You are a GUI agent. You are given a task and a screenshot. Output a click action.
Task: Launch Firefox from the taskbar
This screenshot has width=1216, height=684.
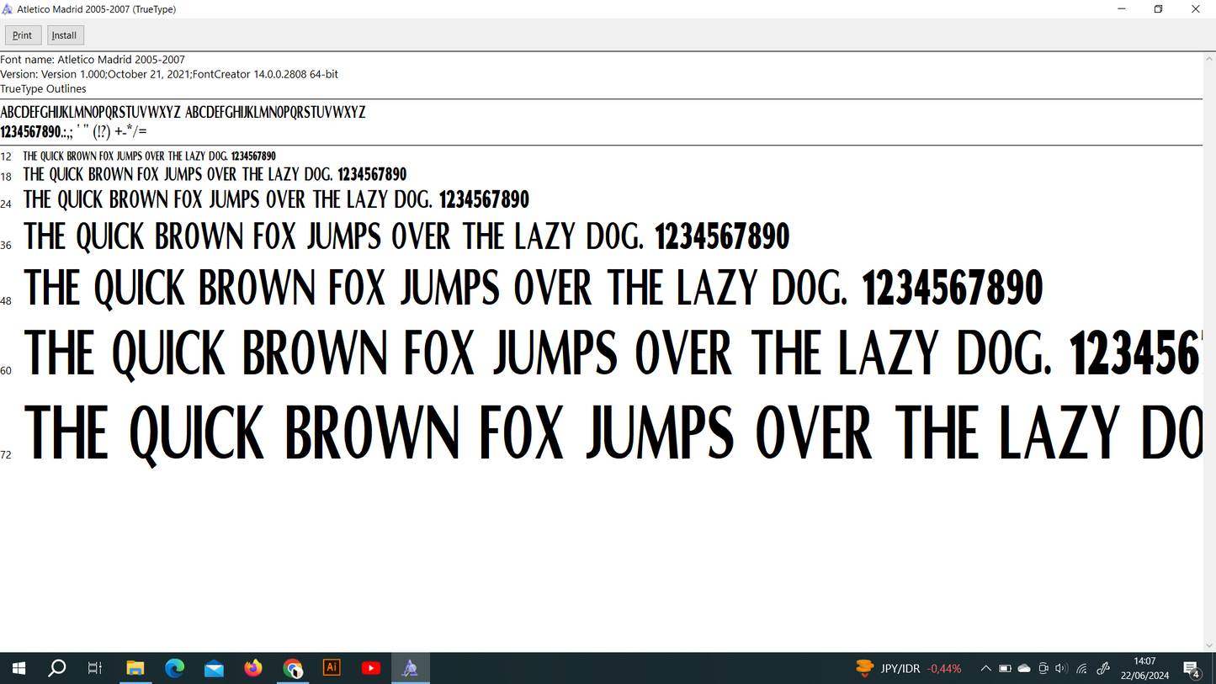click(x=253, y=668)
